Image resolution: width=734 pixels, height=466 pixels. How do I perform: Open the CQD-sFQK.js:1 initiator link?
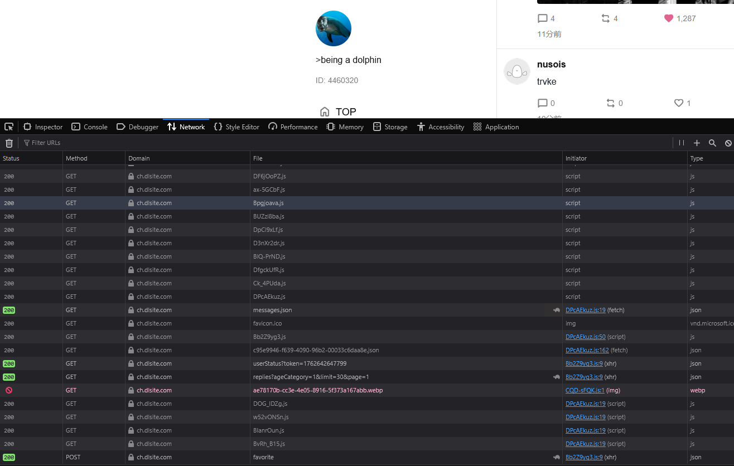(585, 390)
